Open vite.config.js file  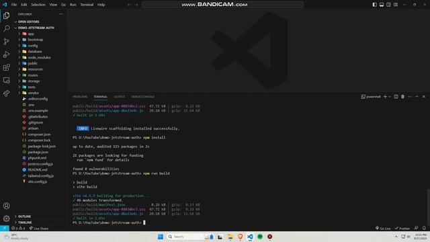point(38,182)
